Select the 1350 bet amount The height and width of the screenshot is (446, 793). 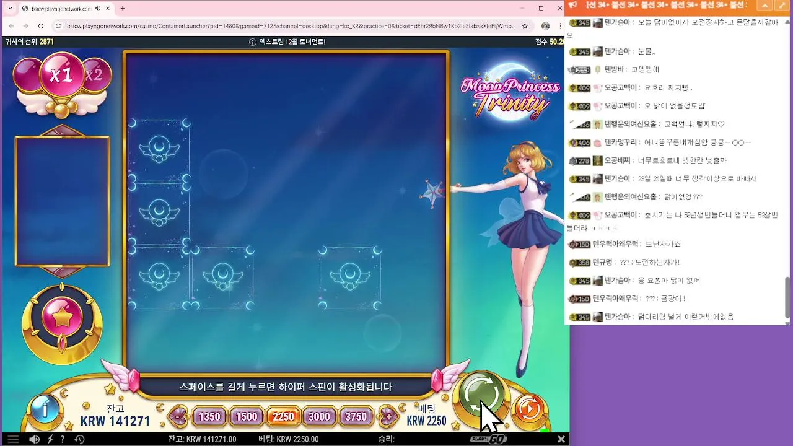209,417
